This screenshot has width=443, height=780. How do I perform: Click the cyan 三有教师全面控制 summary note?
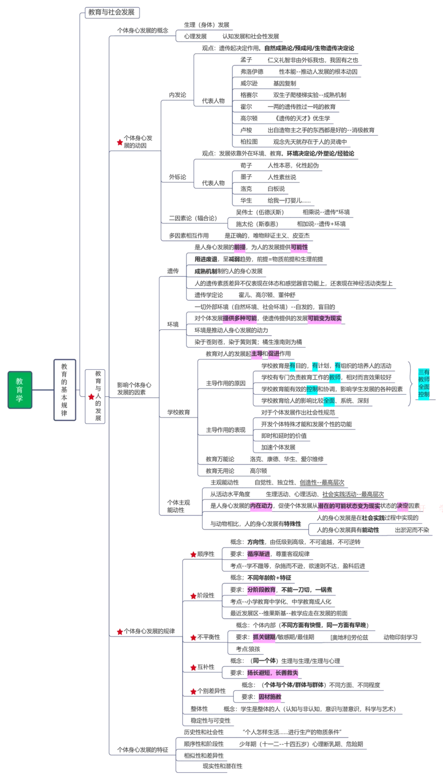423,383
